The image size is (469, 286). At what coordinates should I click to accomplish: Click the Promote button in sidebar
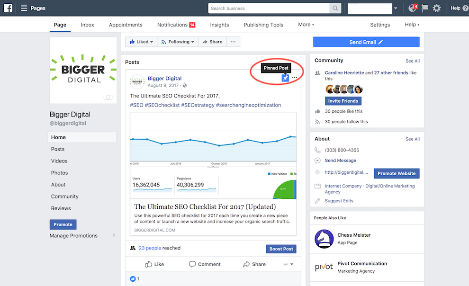(x=63, y=224)
